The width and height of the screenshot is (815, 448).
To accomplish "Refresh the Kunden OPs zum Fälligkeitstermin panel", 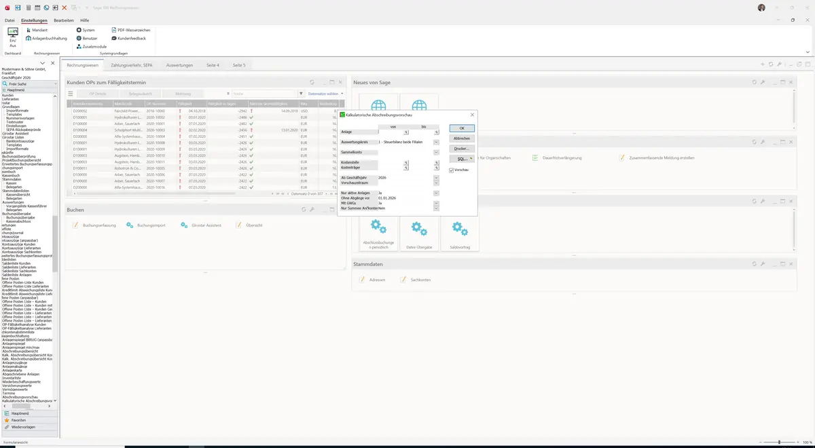I will click(312, 82).
